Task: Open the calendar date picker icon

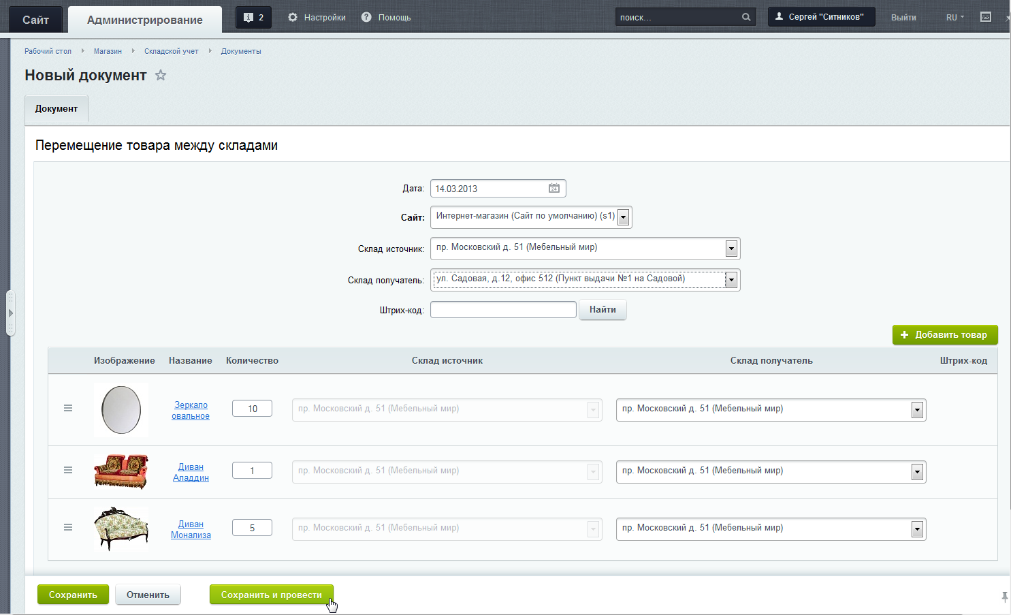Action: click(x=554, y=189)
